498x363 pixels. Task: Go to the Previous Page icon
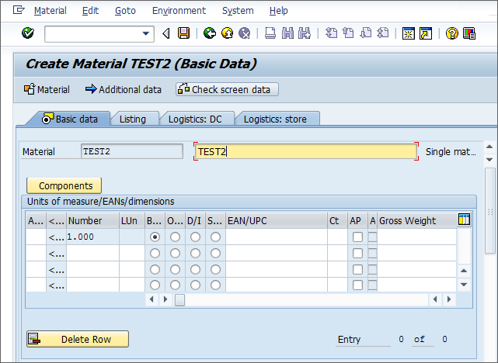[348, 33]
